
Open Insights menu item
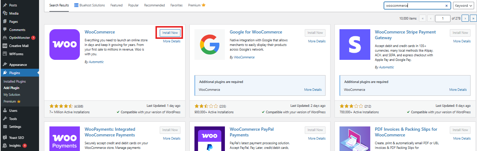(x=15, y=145)
